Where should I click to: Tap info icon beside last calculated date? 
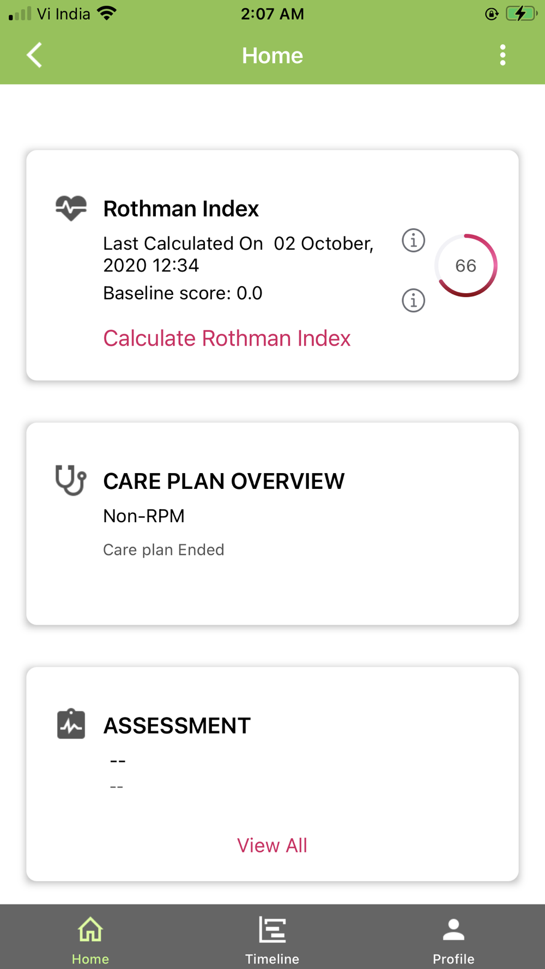[413, 240]
